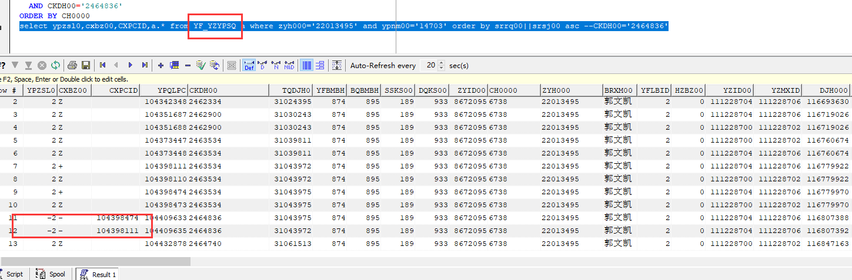Print the result grid
This screenshot has height=280, width=852.
[72, 65]
